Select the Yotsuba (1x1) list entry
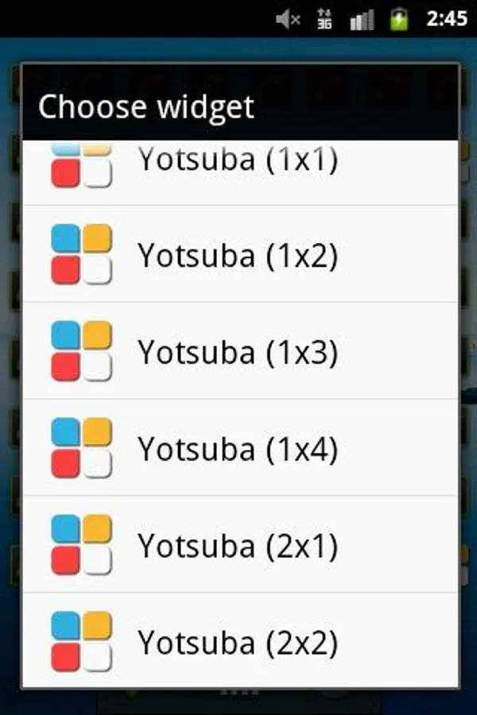The height and width of the screenshot is (715, 477). pos(240,172)
